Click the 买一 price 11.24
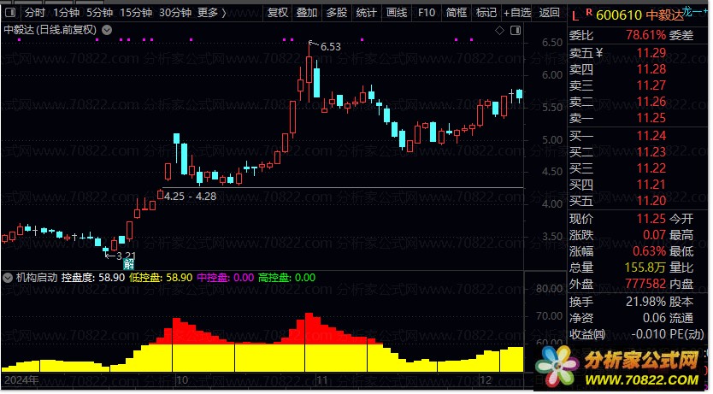Image resolution: width=713 pixels, height=394 pixels. 651,136
